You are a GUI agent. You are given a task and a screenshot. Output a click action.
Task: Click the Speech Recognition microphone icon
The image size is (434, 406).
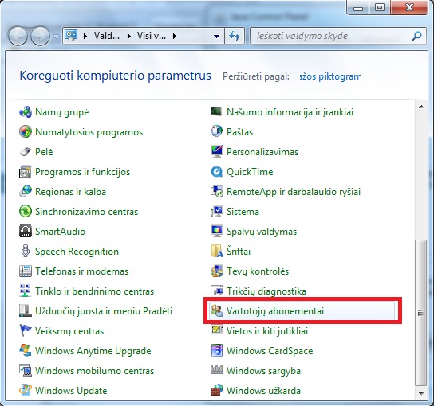click(26, 252)
